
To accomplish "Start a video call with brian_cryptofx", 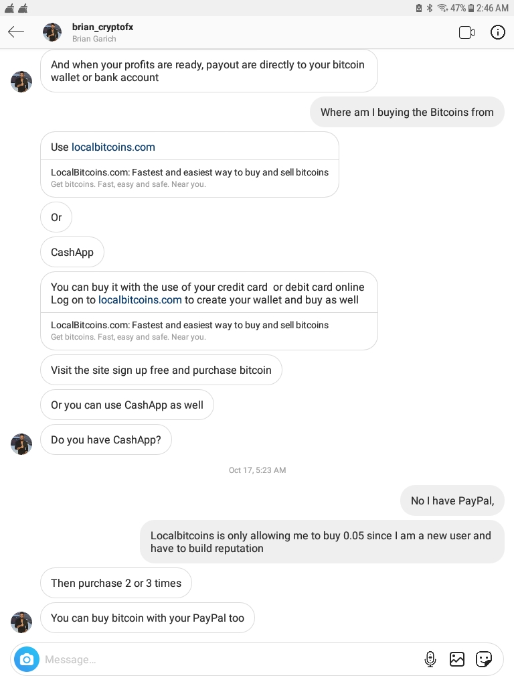I will tap(466, 32).
